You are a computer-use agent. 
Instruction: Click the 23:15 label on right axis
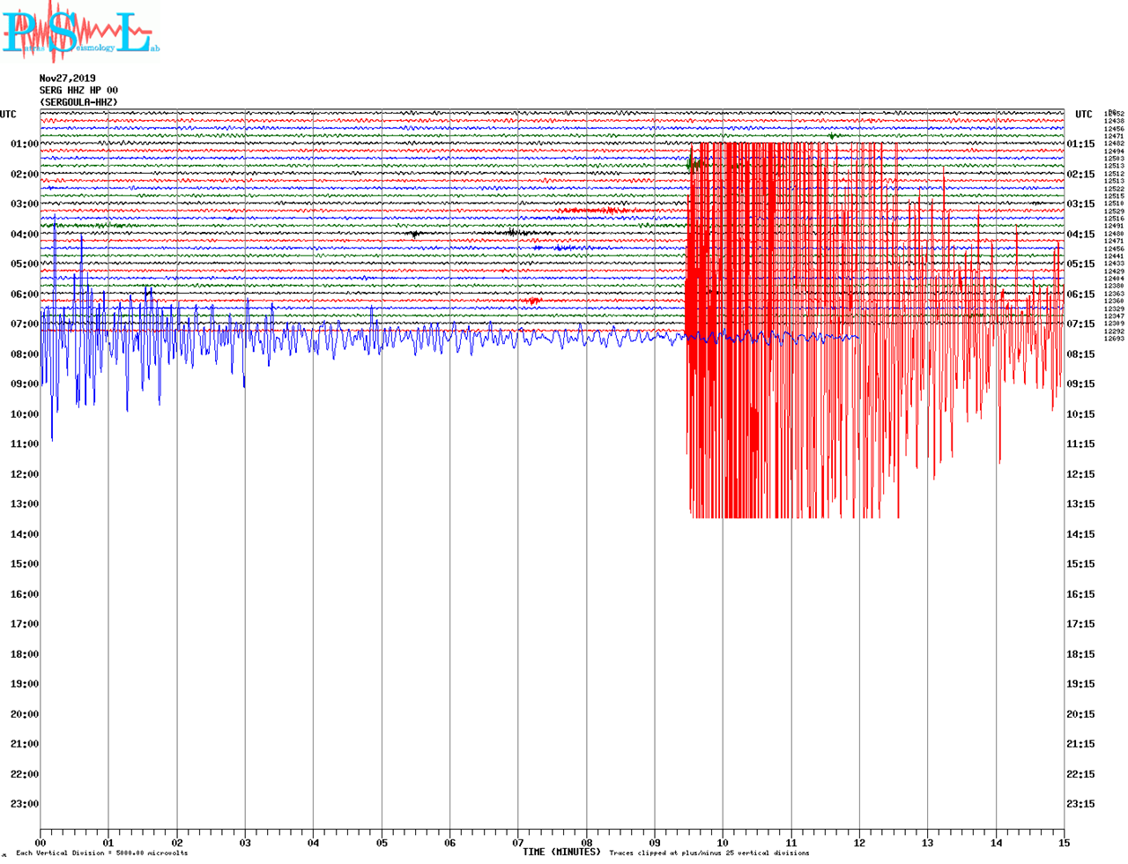1080,804
